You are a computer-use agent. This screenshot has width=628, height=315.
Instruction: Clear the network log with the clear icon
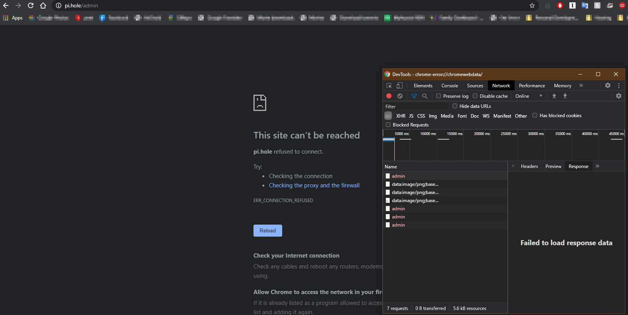[x=400, y=96]
